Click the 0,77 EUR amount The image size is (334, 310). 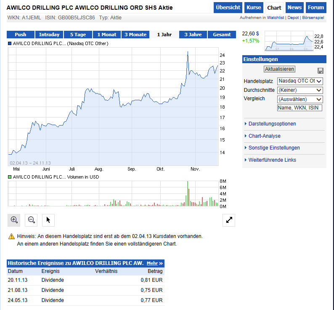pos(151,300)
